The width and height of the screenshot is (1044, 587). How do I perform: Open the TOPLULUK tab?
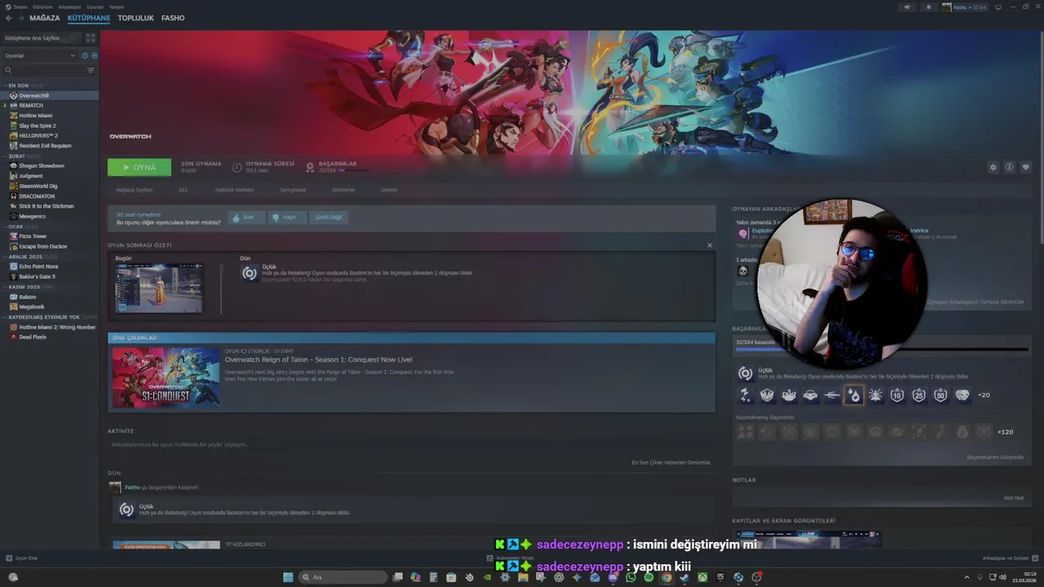[x=135, y=18]
